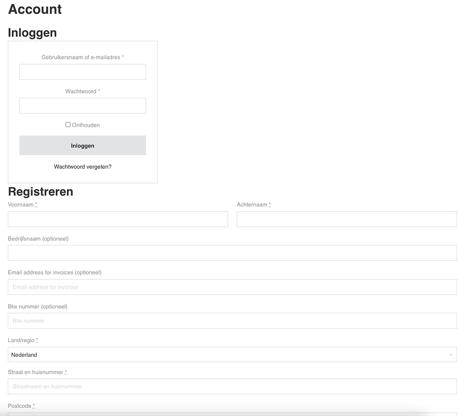469x416 pixels.
Task: Click the Voornaam field label
Action: tap(21, 205)
